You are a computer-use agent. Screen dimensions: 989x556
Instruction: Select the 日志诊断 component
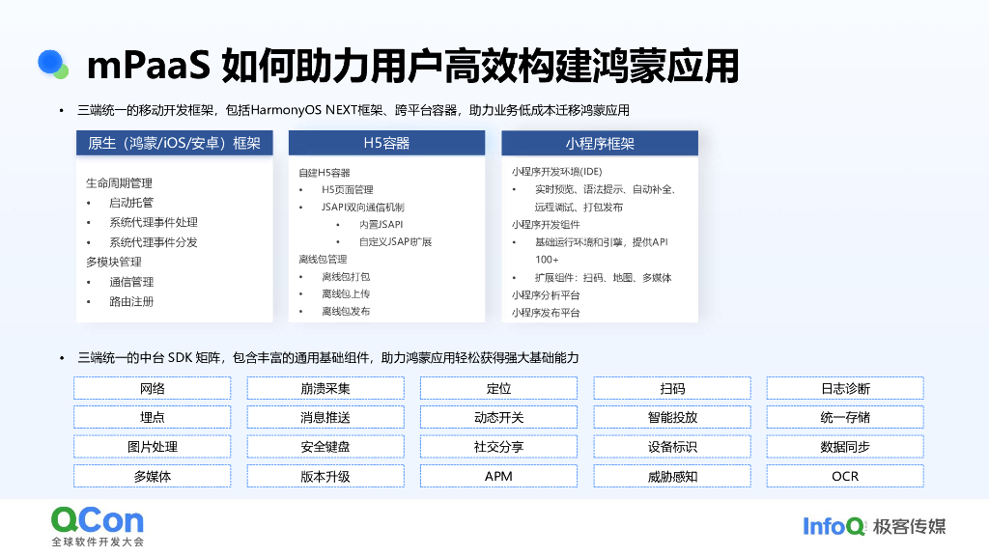[845, 387]
